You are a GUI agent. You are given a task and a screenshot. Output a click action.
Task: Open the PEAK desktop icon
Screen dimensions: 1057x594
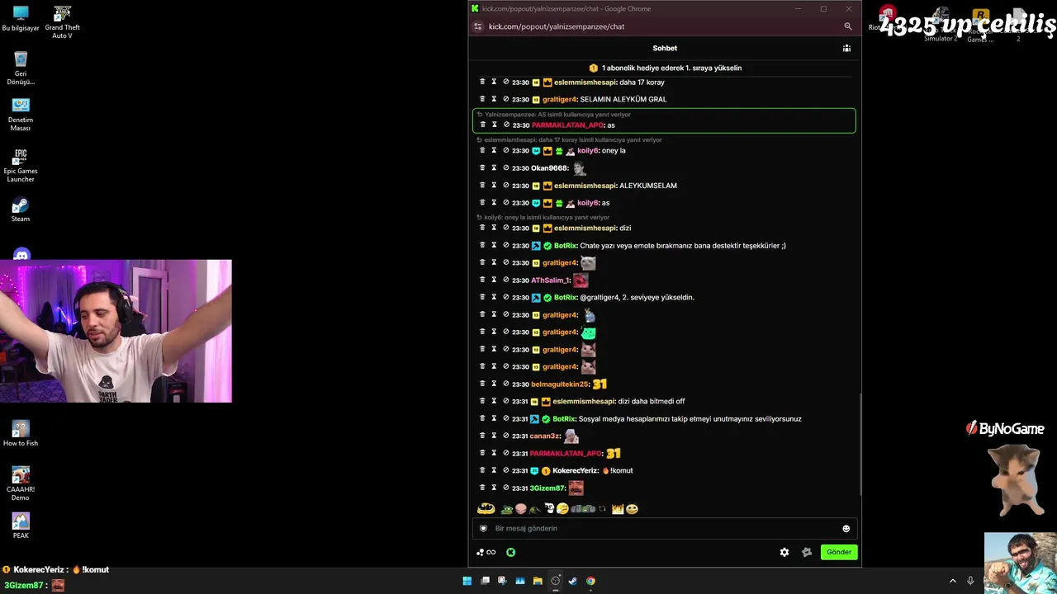(x=21, y=526)
